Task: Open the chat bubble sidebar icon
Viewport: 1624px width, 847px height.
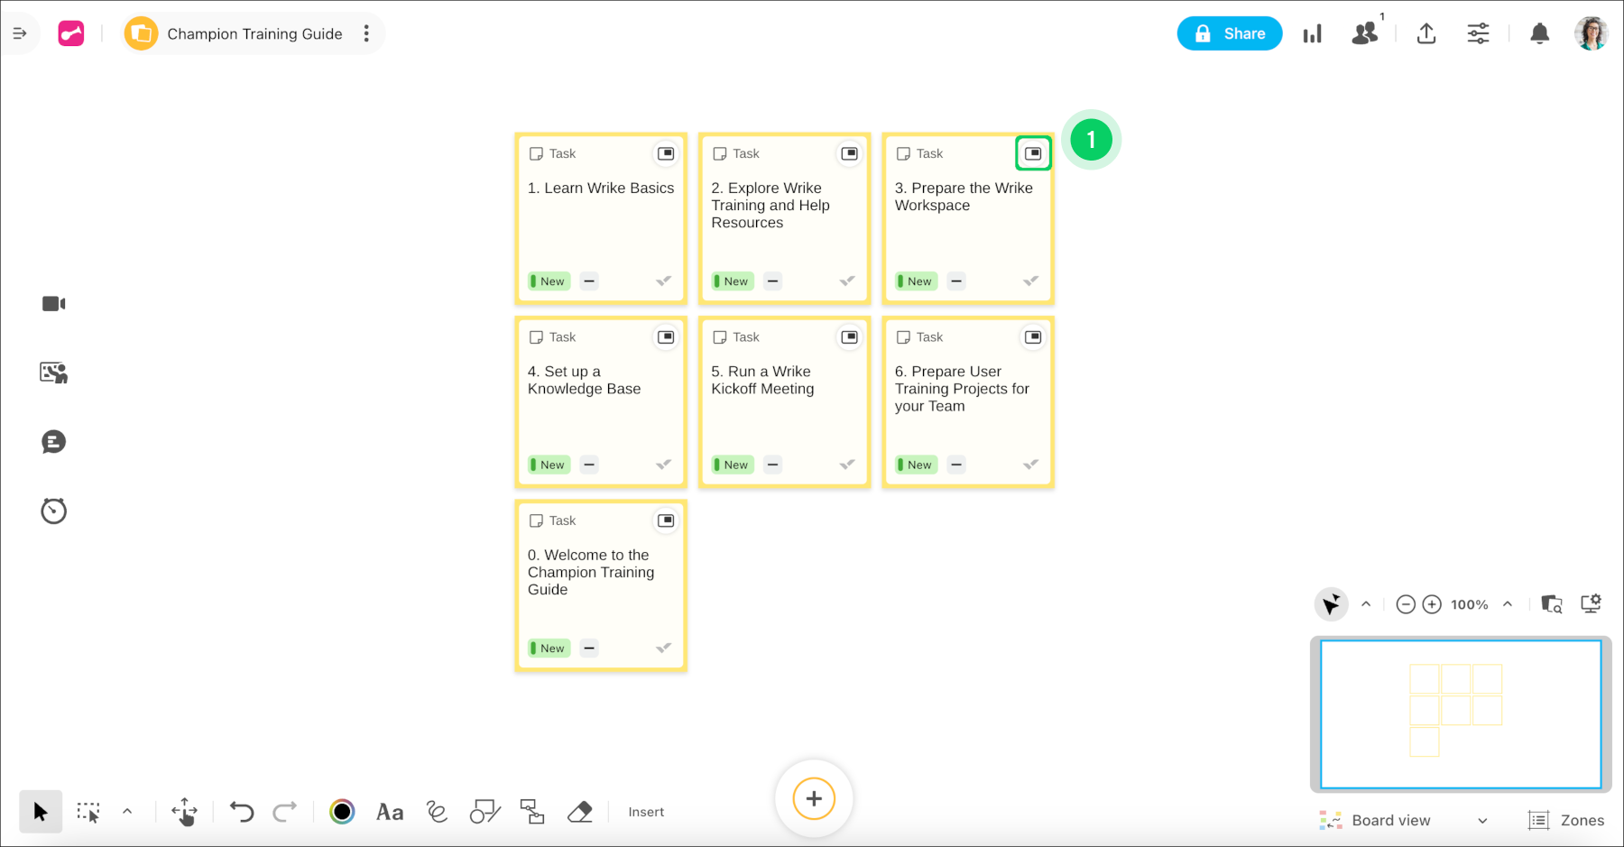Action: pyautogui.click(x=54, y=442)
